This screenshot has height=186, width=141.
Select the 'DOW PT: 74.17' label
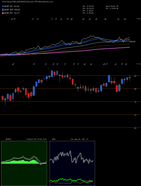tap(12, 13)
